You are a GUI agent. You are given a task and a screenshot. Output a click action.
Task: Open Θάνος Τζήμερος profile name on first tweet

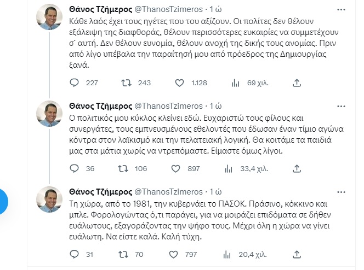101,10
